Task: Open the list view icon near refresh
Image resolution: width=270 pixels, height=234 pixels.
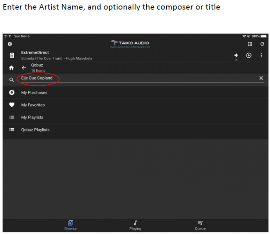Action: (x=250, y=44)
